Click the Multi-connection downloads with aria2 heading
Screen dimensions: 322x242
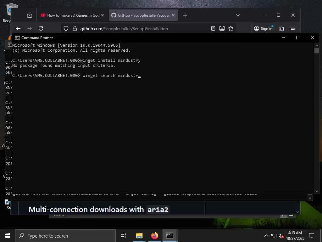pos(98,210)
